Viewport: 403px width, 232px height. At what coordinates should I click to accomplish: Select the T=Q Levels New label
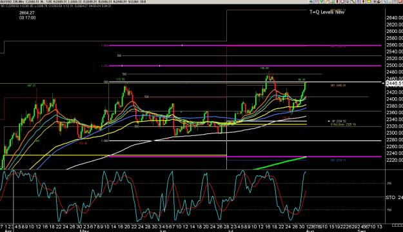[x=327, y=12]
